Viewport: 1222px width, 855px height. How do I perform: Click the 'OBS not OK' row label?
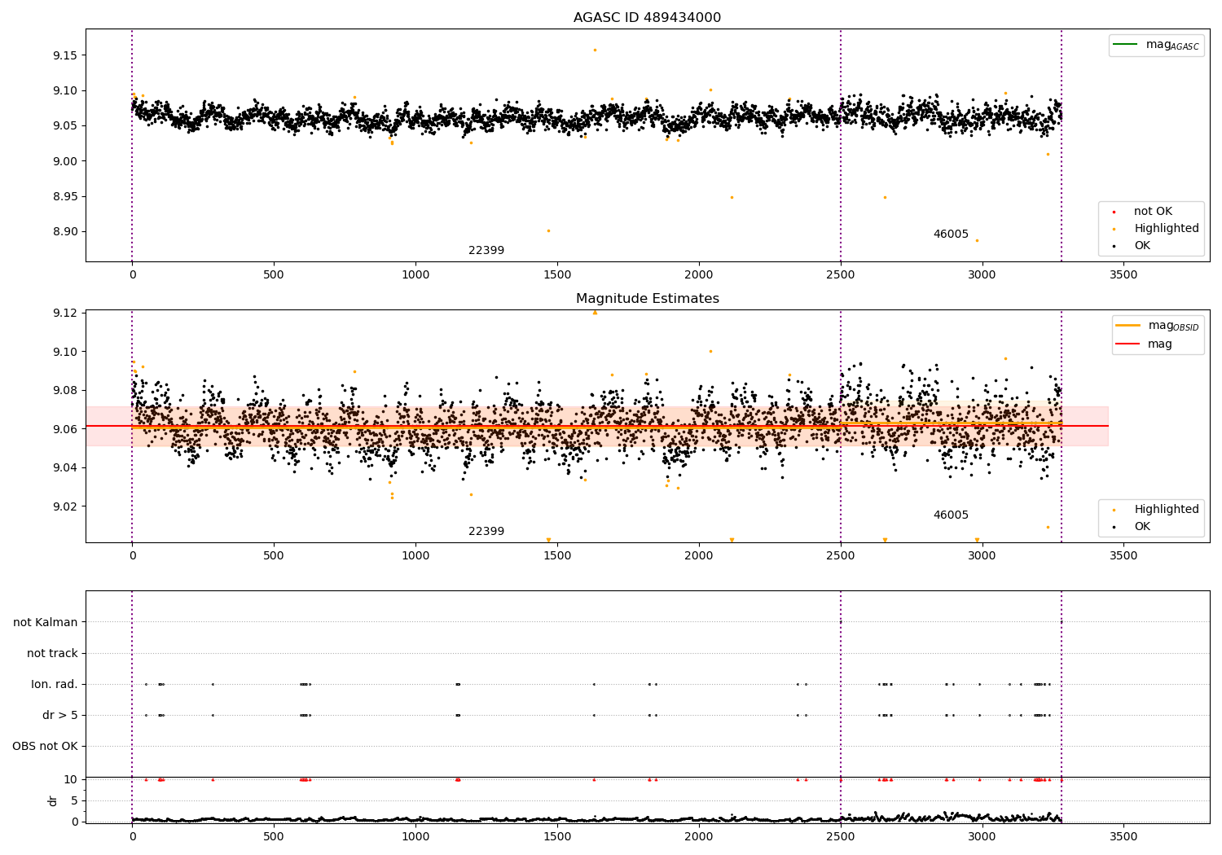45,747
